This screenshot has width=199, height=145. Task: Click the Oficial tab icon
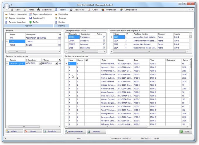(89, 10)
